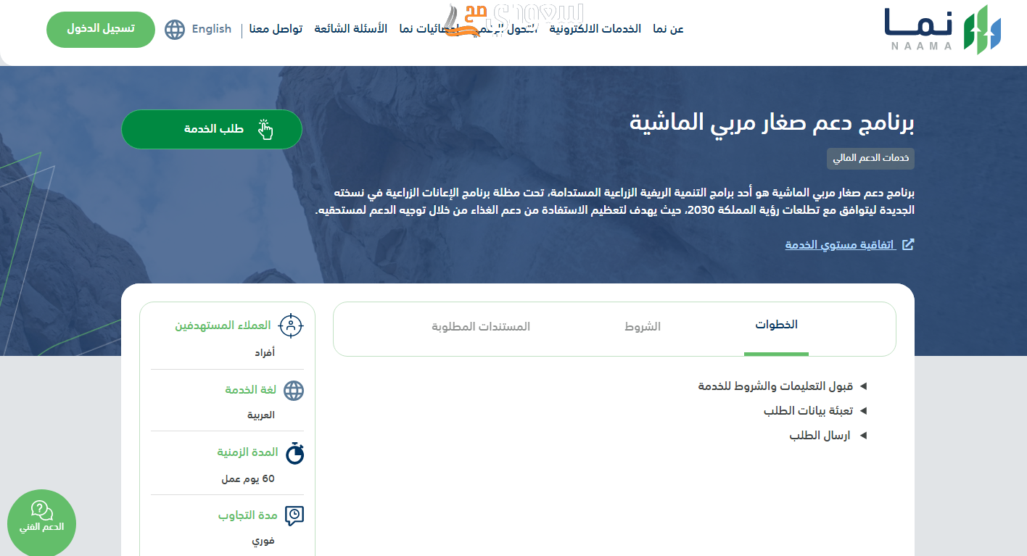1027x556 pixels.
Task: Click the chat clock icon for مدة التجاوب
Action: click(294, 515)
